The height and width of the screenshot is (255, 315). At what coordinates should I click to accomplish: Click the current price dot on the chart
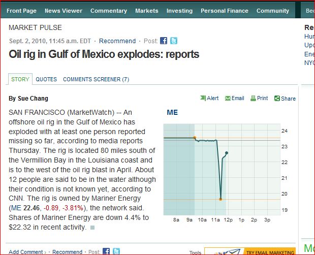point(227,153)
